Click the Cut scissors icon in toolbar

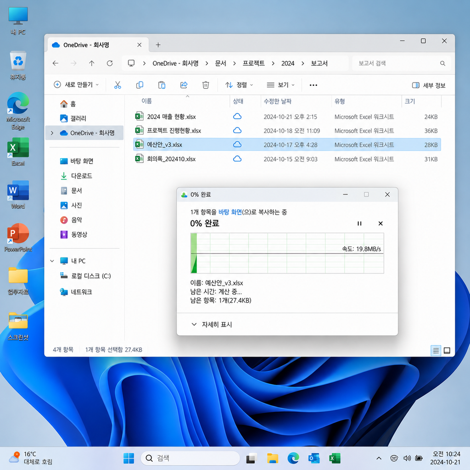coord(117,85)
